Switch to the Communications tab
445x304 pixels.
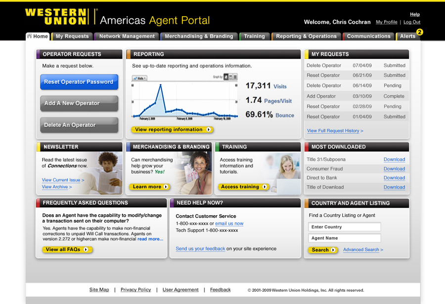pyautogui.click(x=369, y=36)
